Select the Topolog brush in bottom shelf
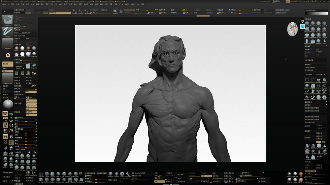 click(x=116, y=174)
